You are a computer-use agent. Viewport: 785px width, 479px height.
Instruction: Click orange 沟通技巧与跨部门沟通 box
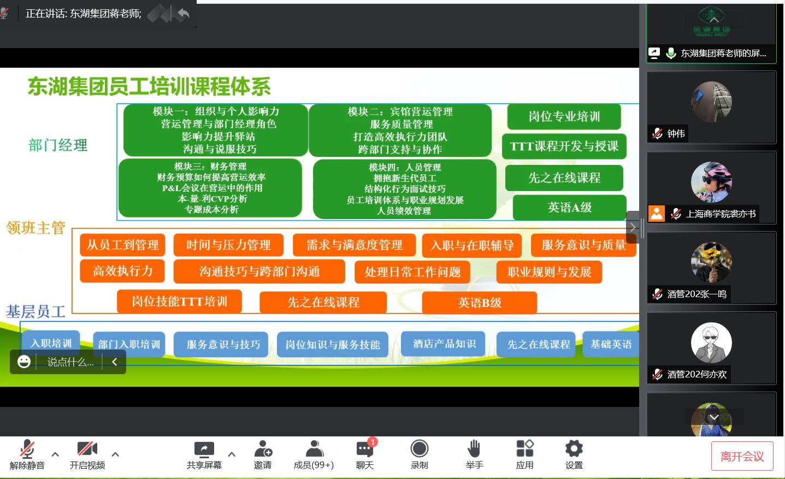259,271
